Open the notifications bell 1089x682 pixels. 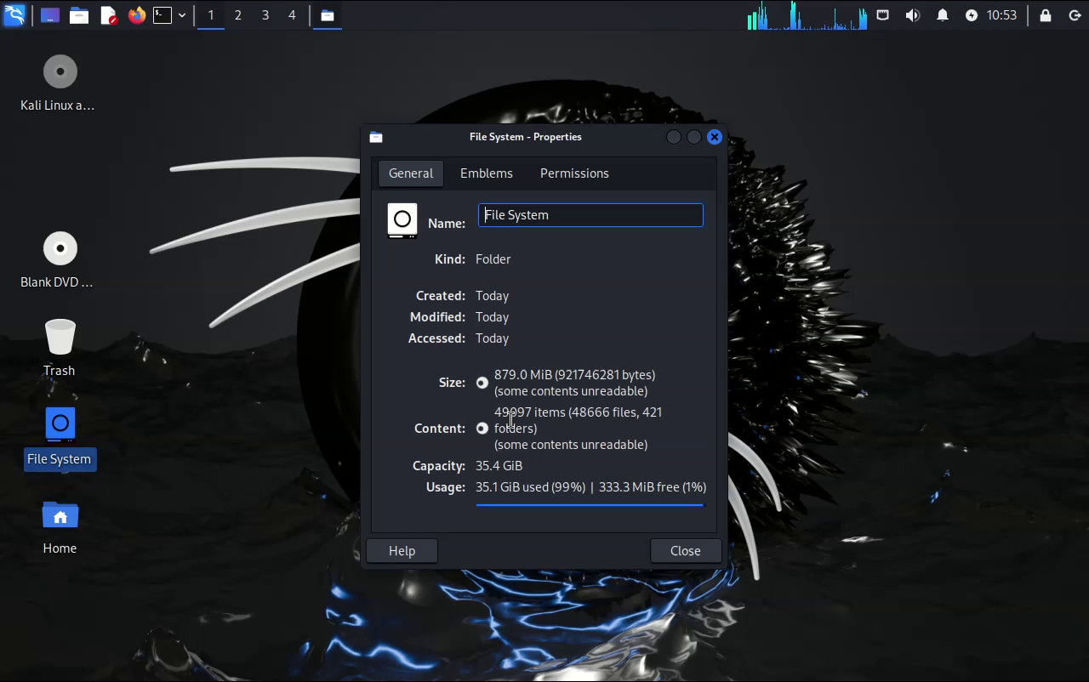pyautogui.click(x=943, y=15)
